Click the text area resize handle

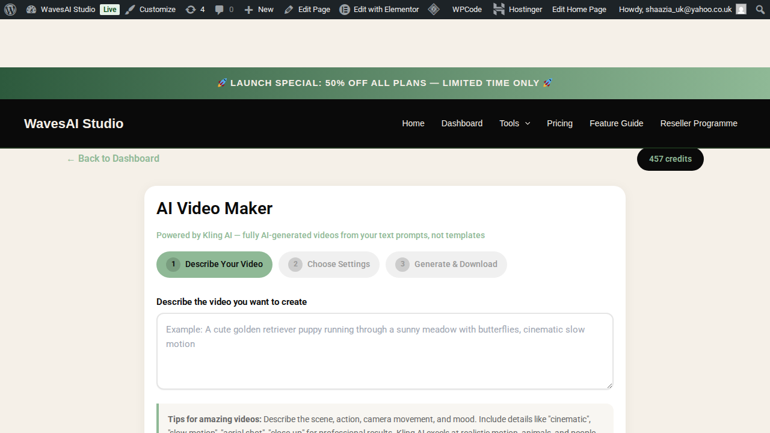pos(609,385)
